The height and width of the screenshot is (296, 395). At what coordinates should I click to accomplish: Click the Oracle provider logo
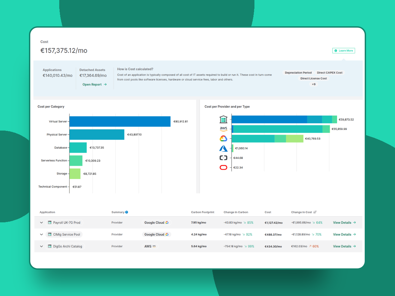pyautogui.click(x=224, y=168)
